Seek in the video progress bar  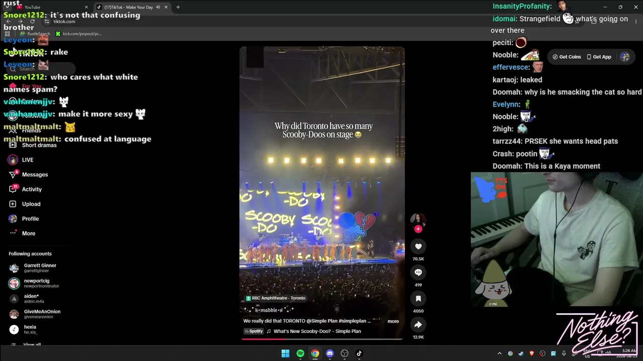[x=322, y=339]
